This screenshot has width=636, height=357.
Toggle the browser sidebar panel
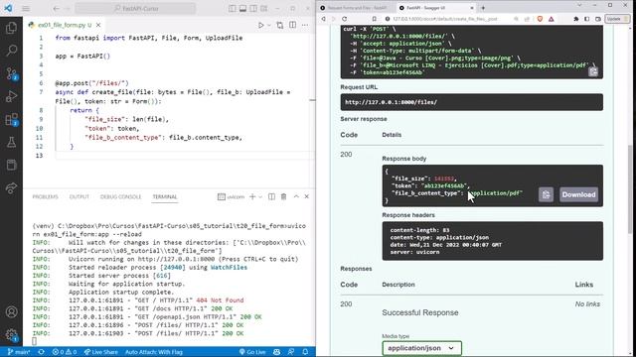click(x=587, y=19)
